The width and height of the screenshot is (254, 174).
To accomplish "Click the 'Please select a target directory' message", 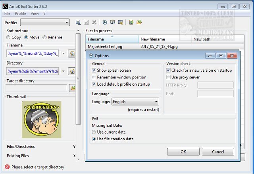I will point(38,167).
